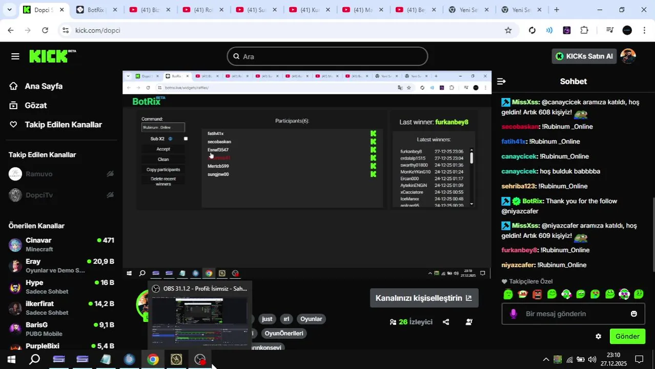Open the Windows notification center
Screen dimensions: 655x369
pos(639,359)
